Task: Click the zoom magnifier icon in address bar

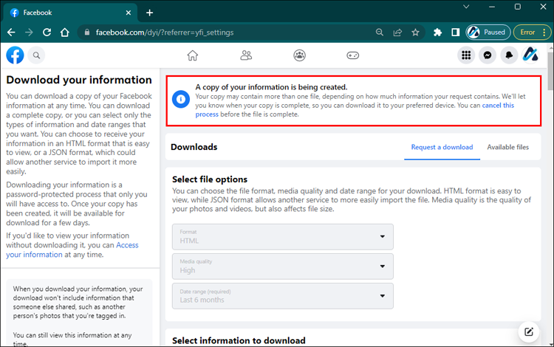Action: point(380,32)
